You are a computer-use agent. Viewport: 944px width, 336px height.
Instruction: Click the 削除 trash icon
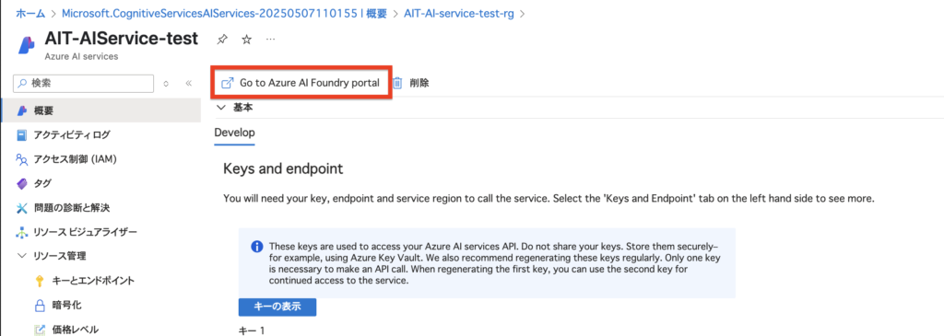coord(397,83)
